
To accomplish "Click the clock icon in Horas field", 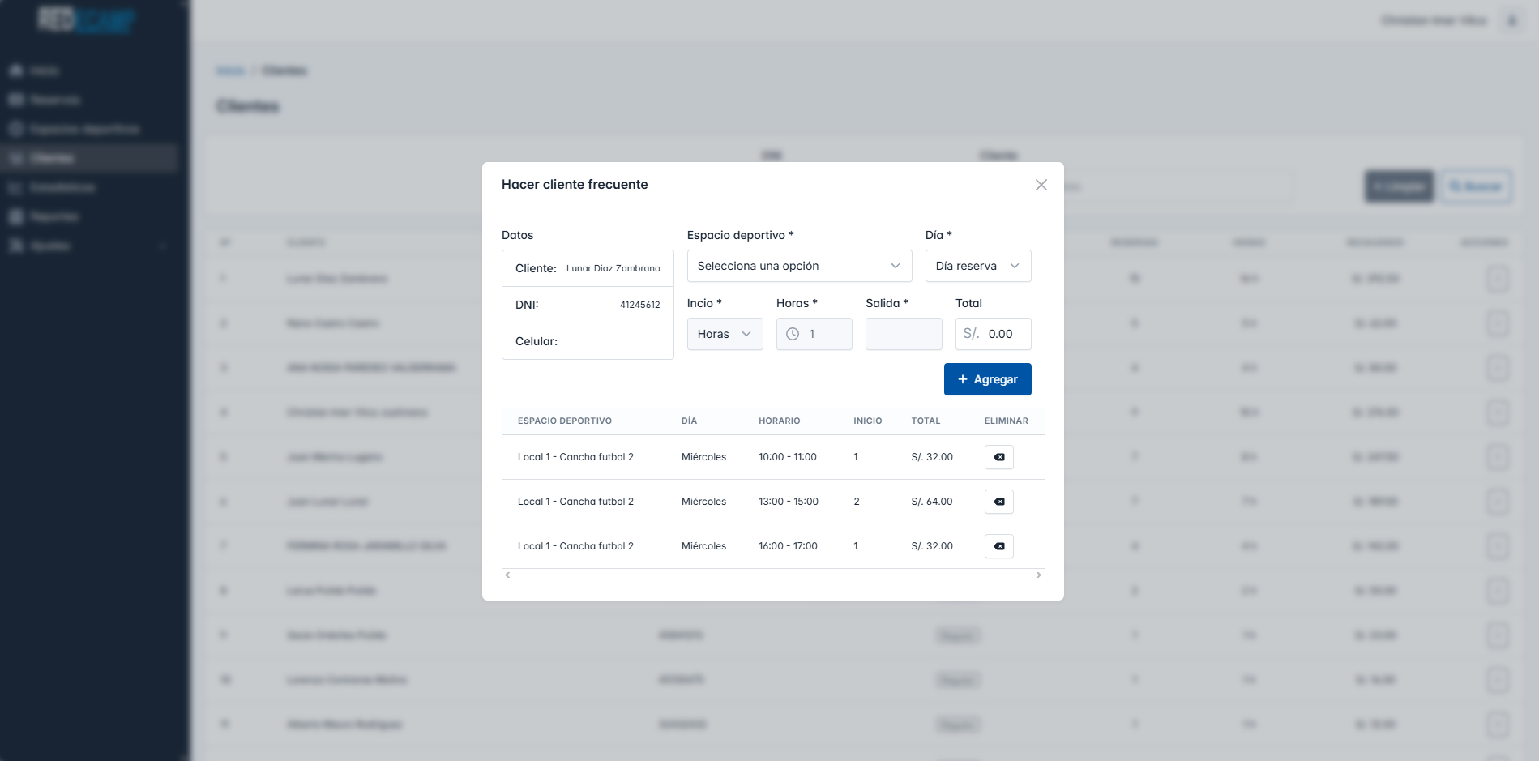I will point(793,334).
